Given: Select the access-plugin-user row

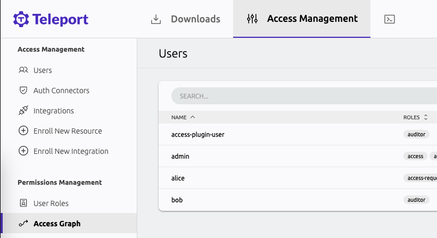Looking at the screenshot, I should pos(197,135).
